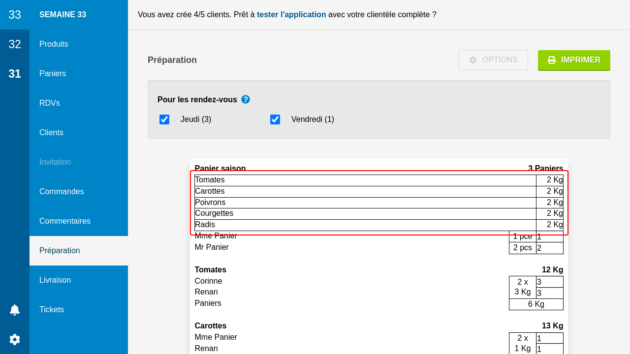This screenshot has width=630, height=354.
Task: Follow the 'tester l'application' link
Action: tap(291, 15)
